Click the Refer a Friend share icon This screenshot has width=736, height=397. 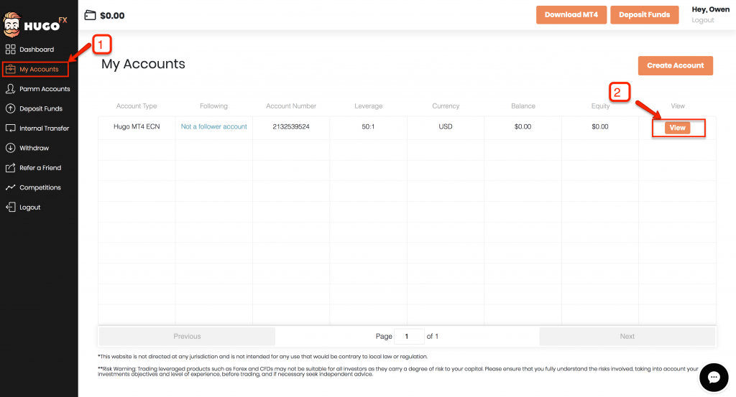coord(10,167)
